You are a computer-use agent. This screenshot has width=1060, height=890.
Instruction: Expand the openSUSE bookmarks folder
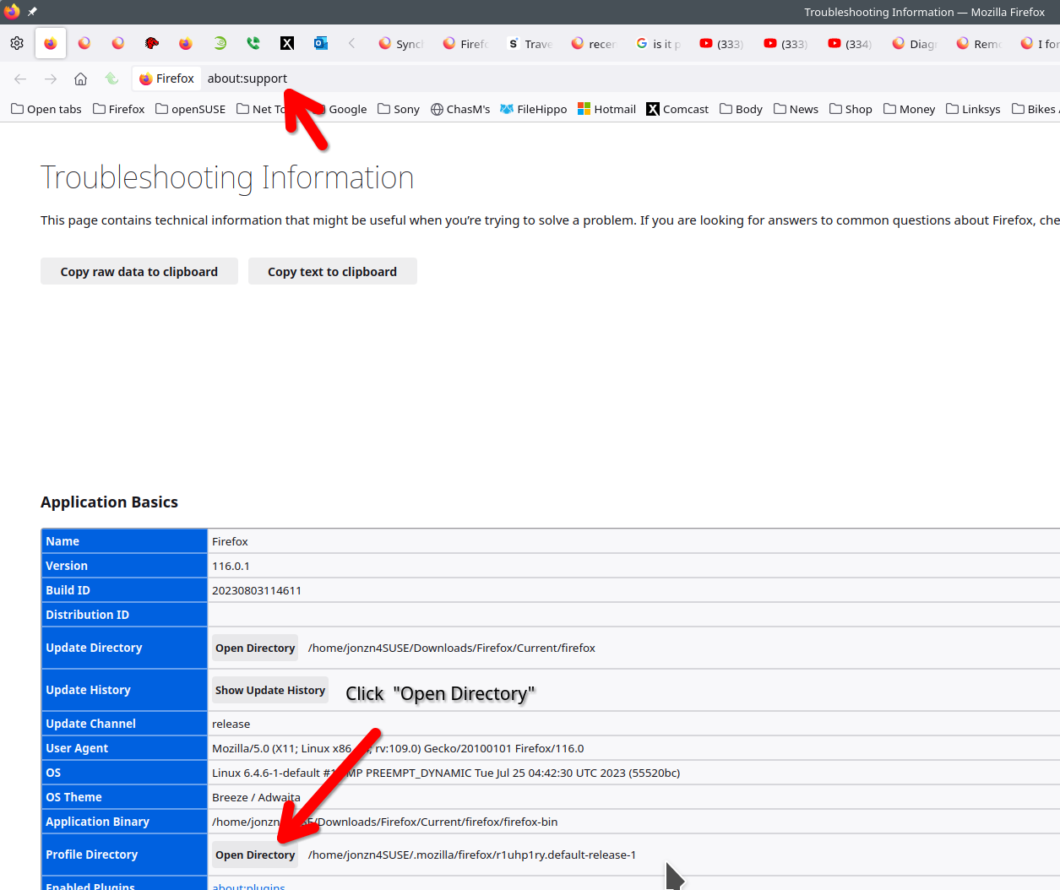point(190,109)
